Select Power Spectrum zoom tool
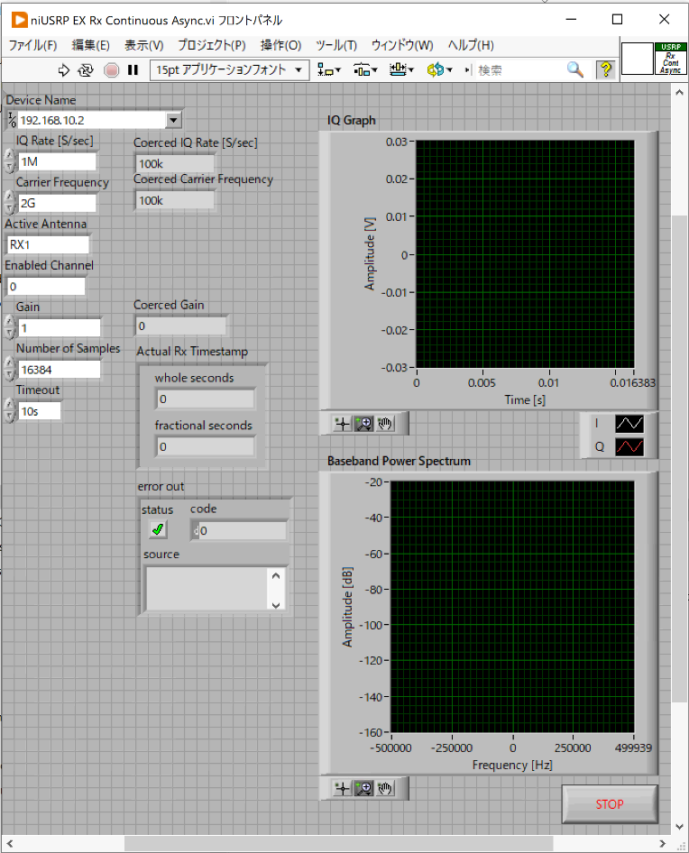689x853 pixels. pyautogui.click(x=363, y=788)
